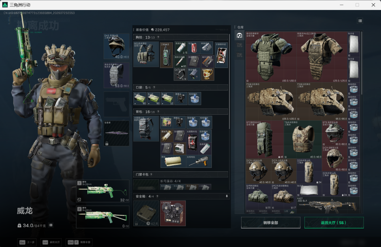This screenshot has height=247, width=381.
Task: Open the help tooltip for 背包 section
Action: pyautogui.click(x=158, y=112)
